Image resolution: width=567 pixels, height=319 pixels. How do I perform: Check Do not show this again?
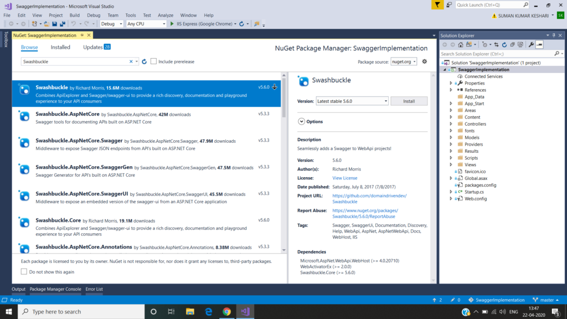tap(24, 271)
